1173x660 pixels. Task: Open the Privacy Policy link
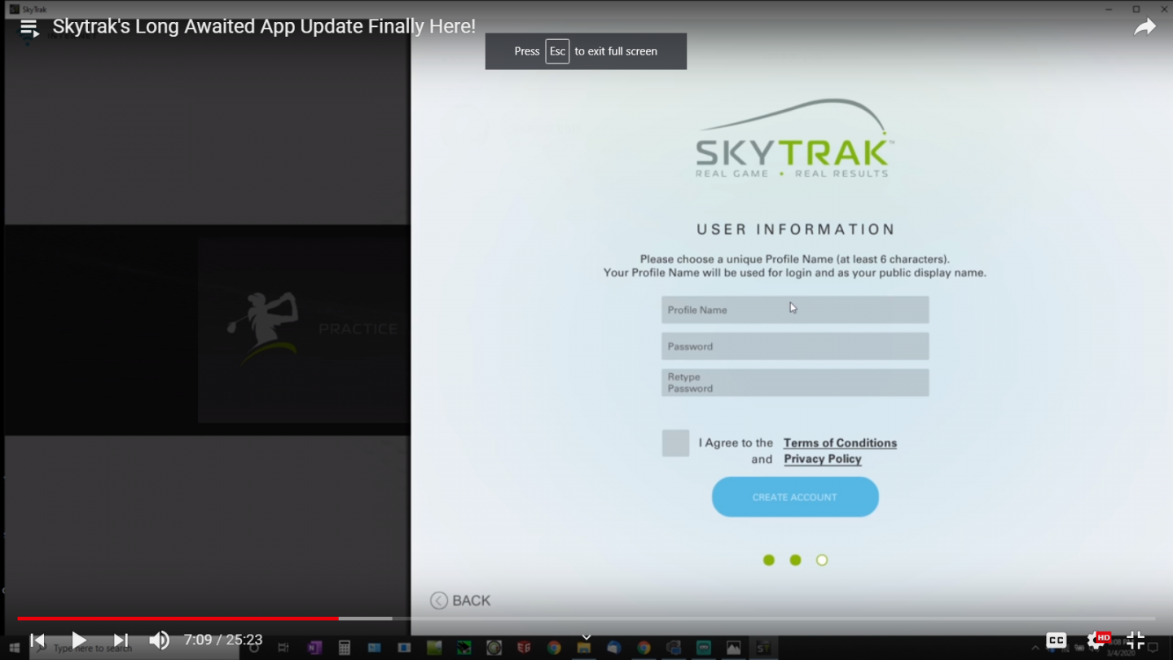pos(822,460)
